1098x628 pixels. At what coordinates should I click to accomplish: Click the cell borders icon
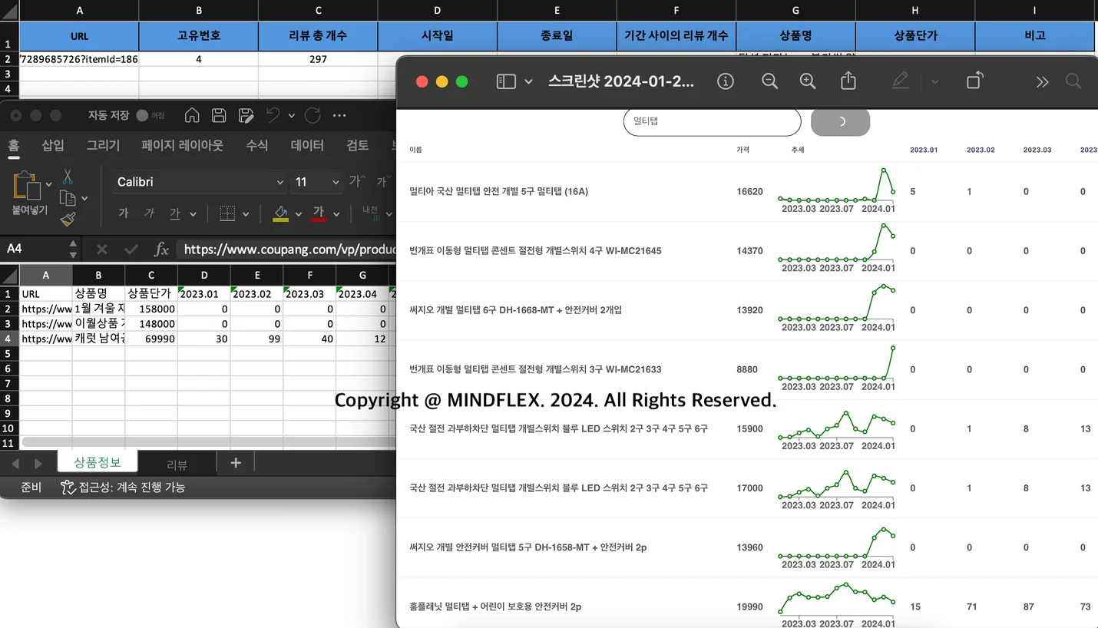(x=227, y=213)
